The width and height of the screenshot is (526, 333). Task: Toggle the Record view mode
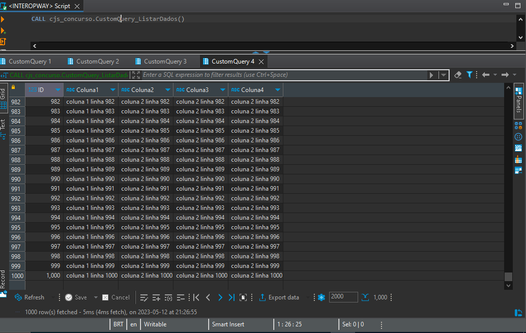click(x=3, y=282)
